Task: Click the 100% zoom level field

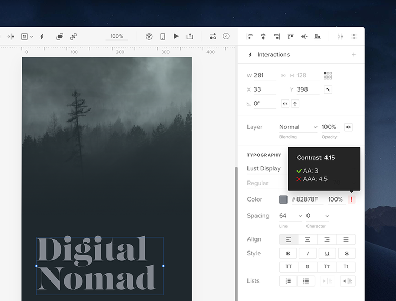Action: (117, 36)
